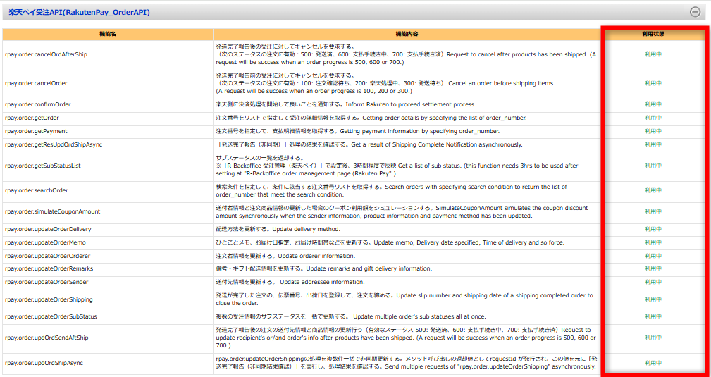Select rpay.order.updateOrderSubStatus function name

click(51, 316)
